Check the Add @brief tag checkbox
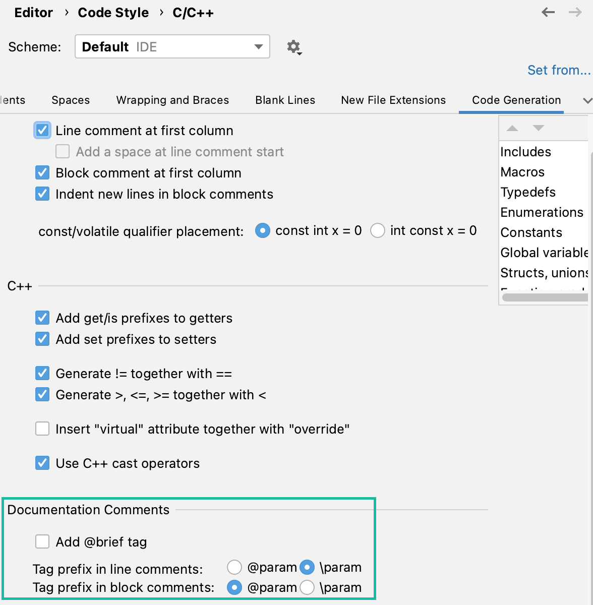The width and height of the screenshot is (593, 605). [42, 541]
